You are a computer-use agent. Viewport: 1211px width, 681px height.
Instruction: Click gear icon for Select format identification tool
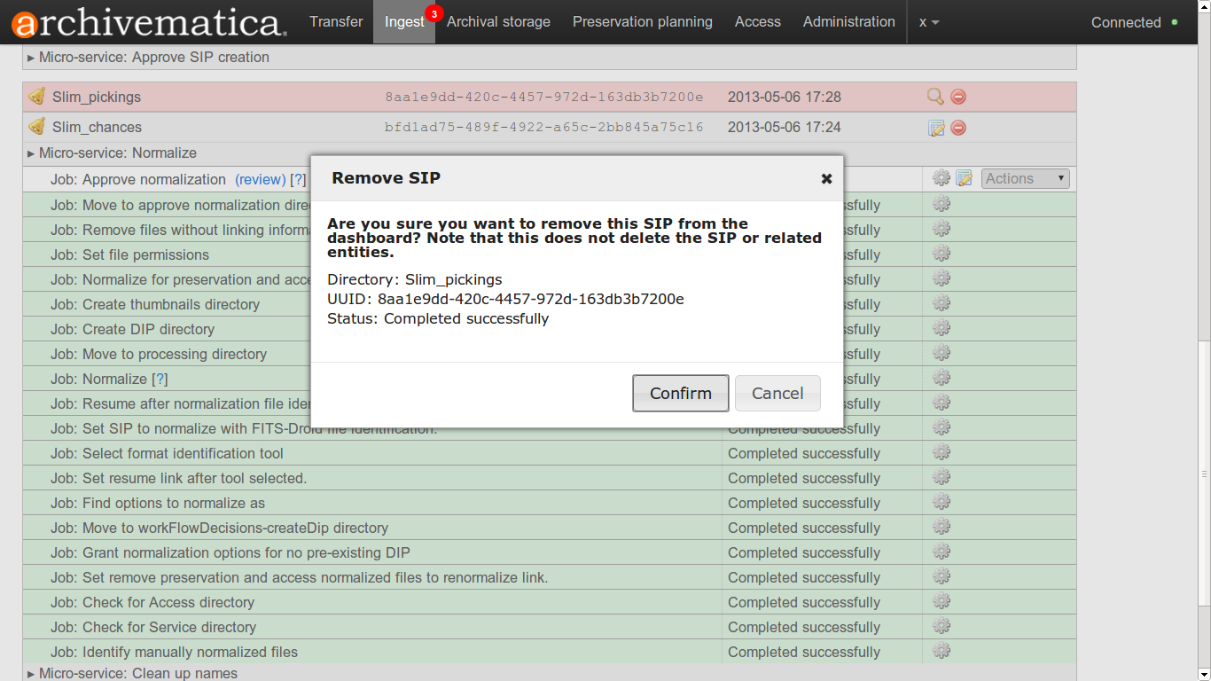point(941,453)
